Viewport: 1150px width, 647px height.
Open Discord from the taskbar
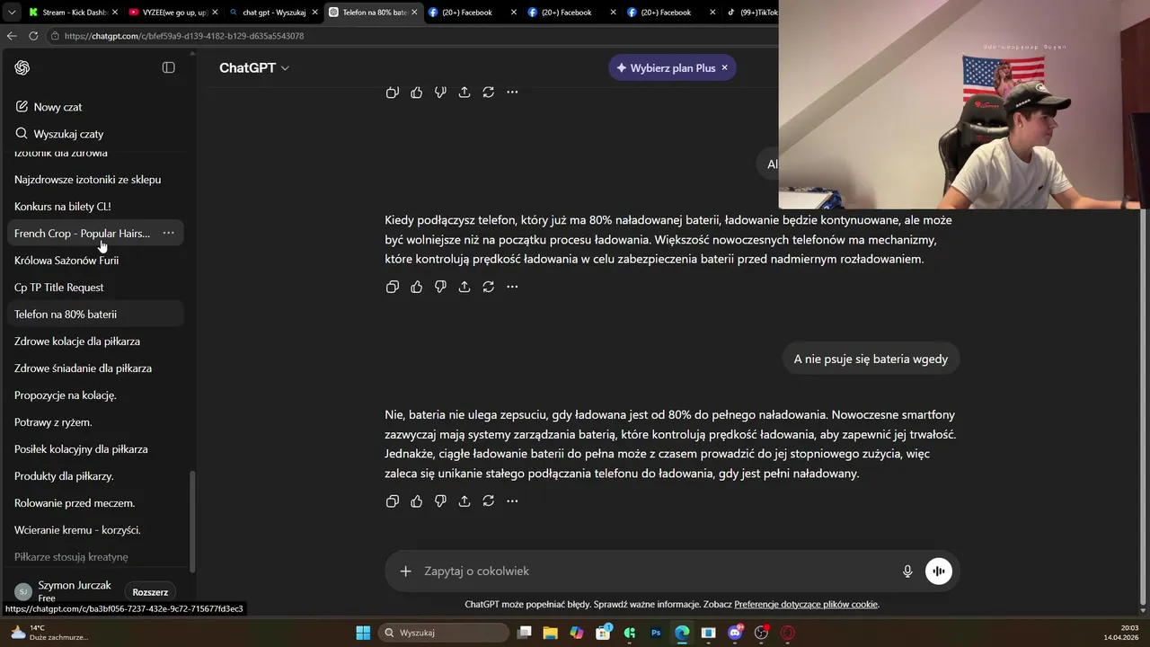735,633
